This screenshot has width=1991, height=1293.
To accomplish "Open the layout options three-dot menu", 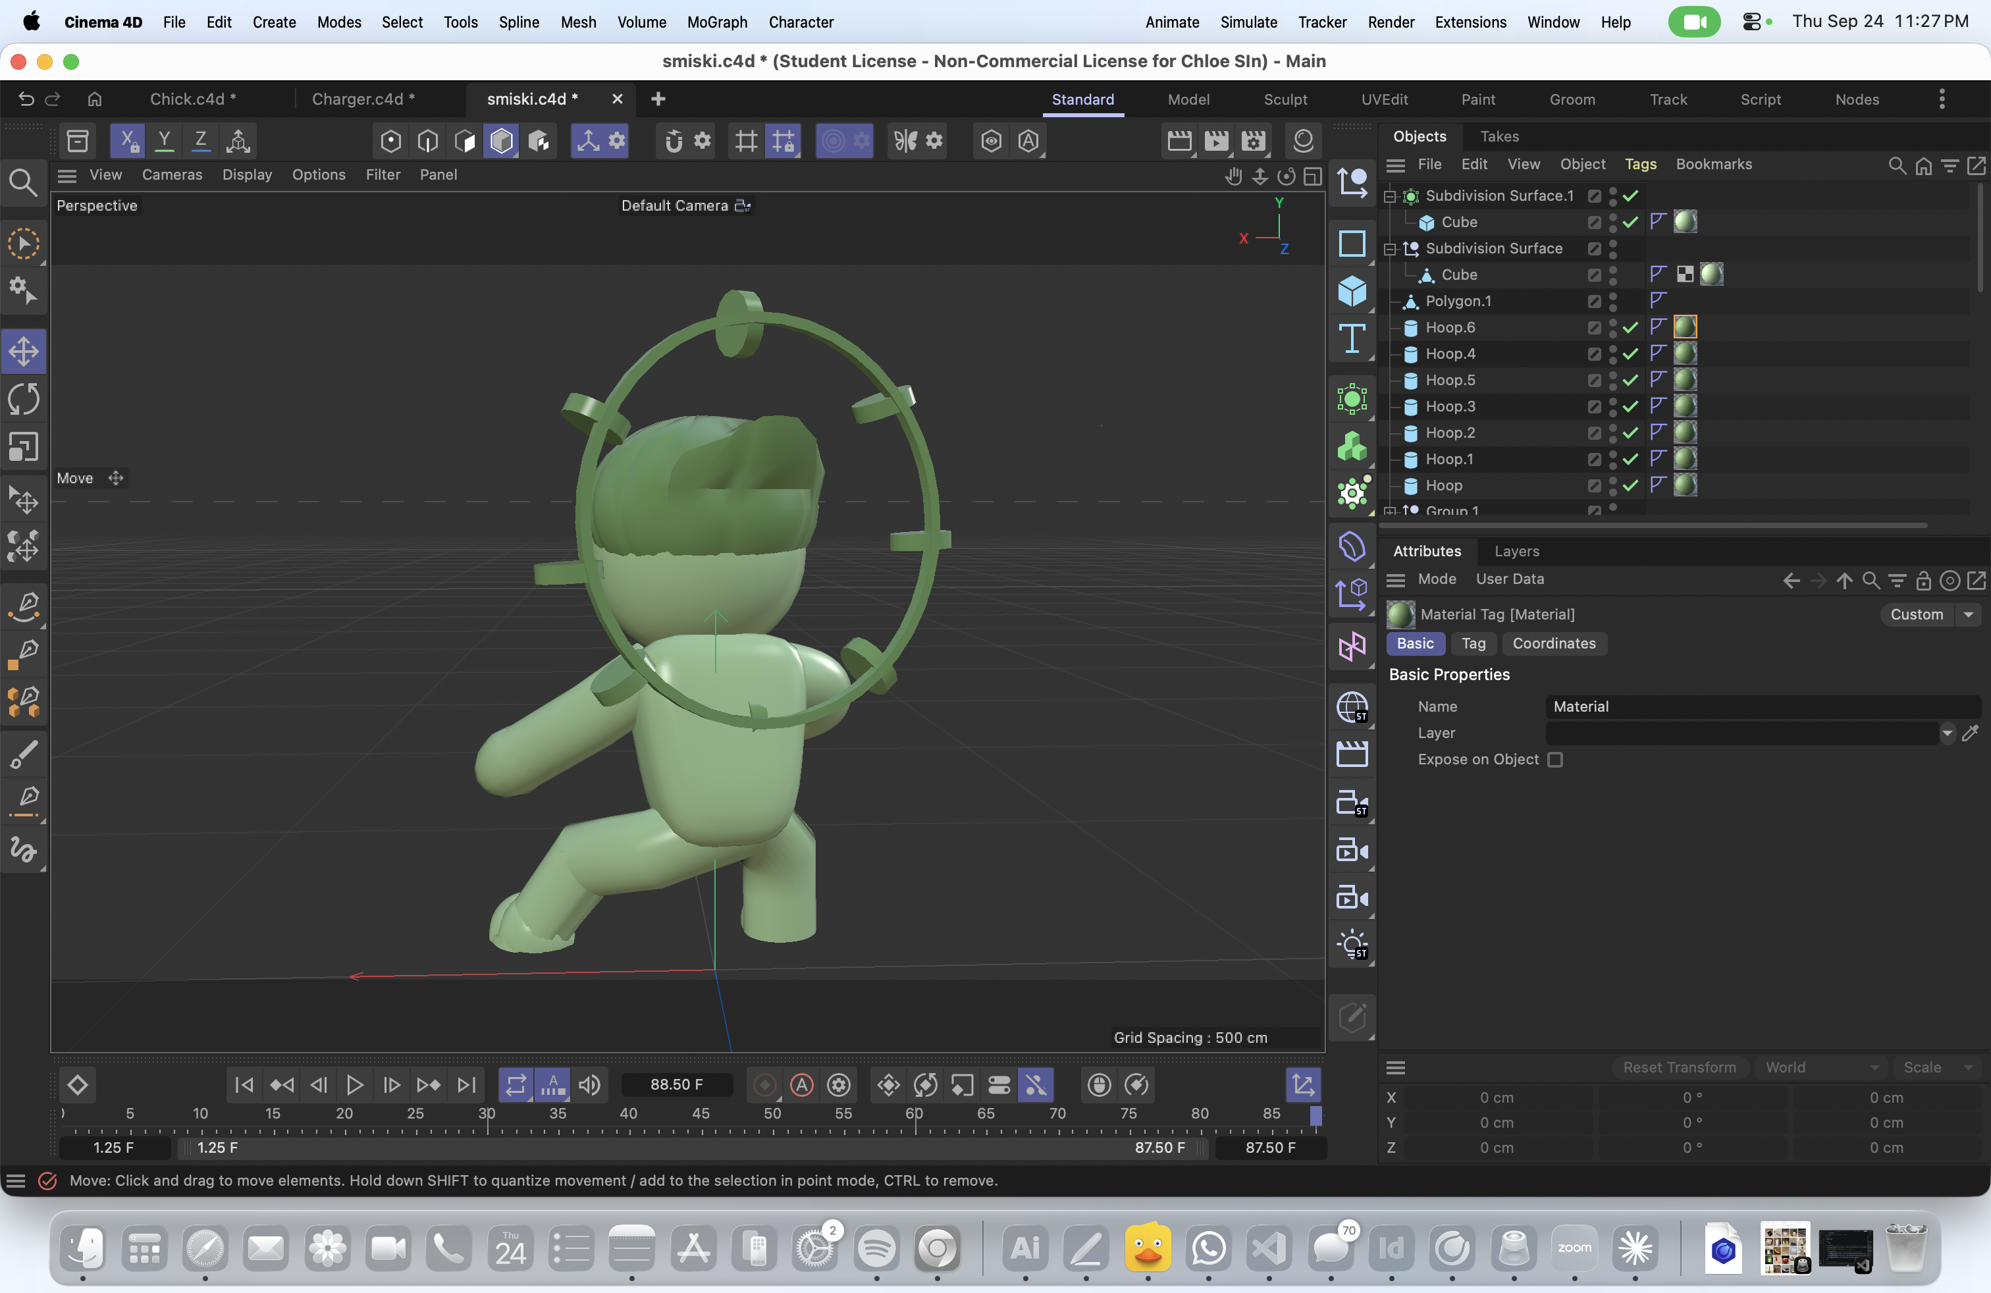I will 1942,99.
